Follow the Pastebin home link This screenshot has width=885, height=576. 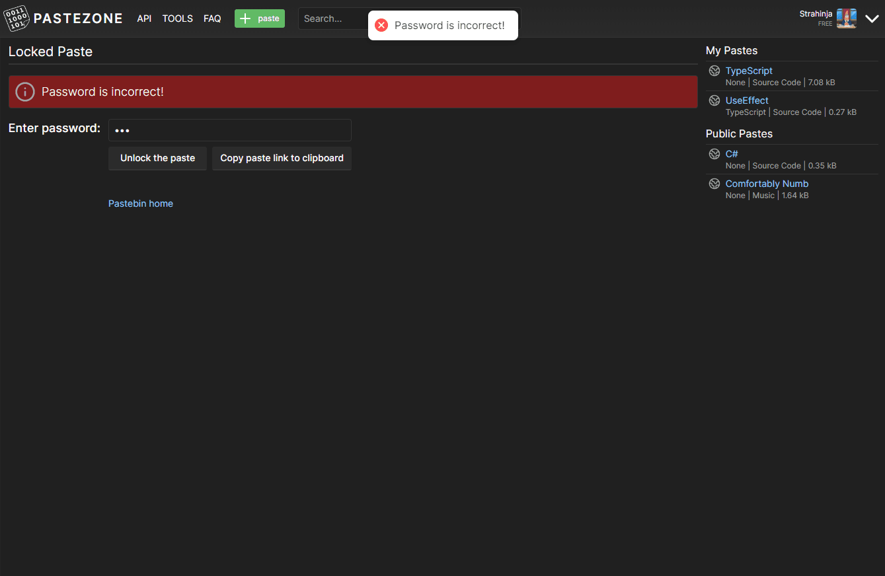[x=141, y=203]
